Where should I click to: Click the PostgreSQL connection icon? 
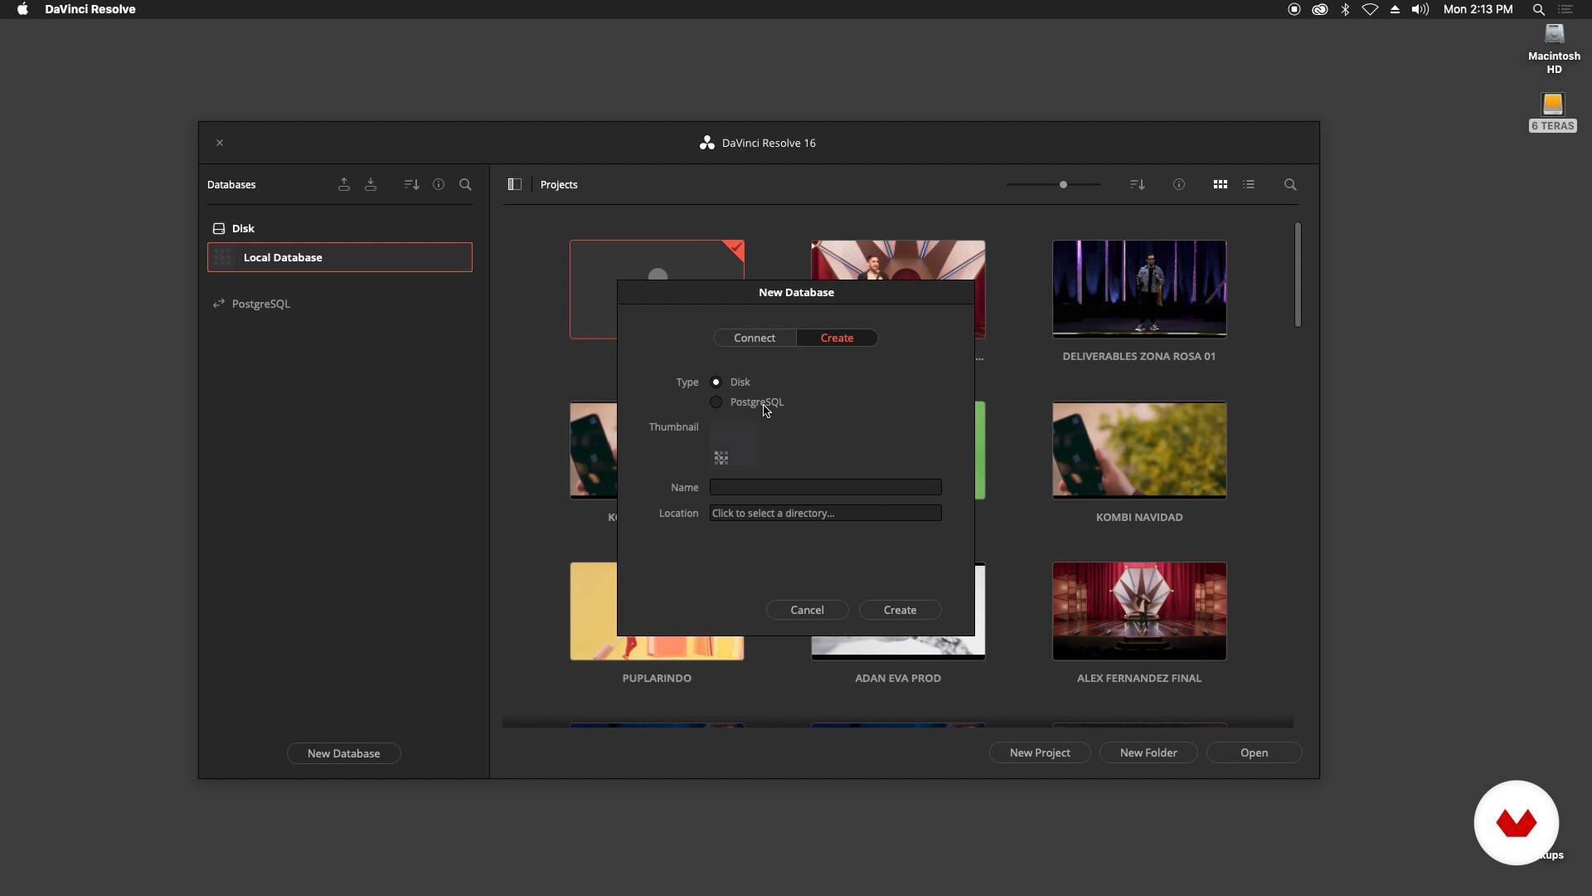click(x=219, y=304)
